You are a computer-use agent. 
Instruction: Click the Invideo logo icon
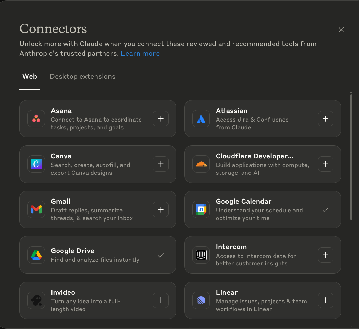coord(36,300)
